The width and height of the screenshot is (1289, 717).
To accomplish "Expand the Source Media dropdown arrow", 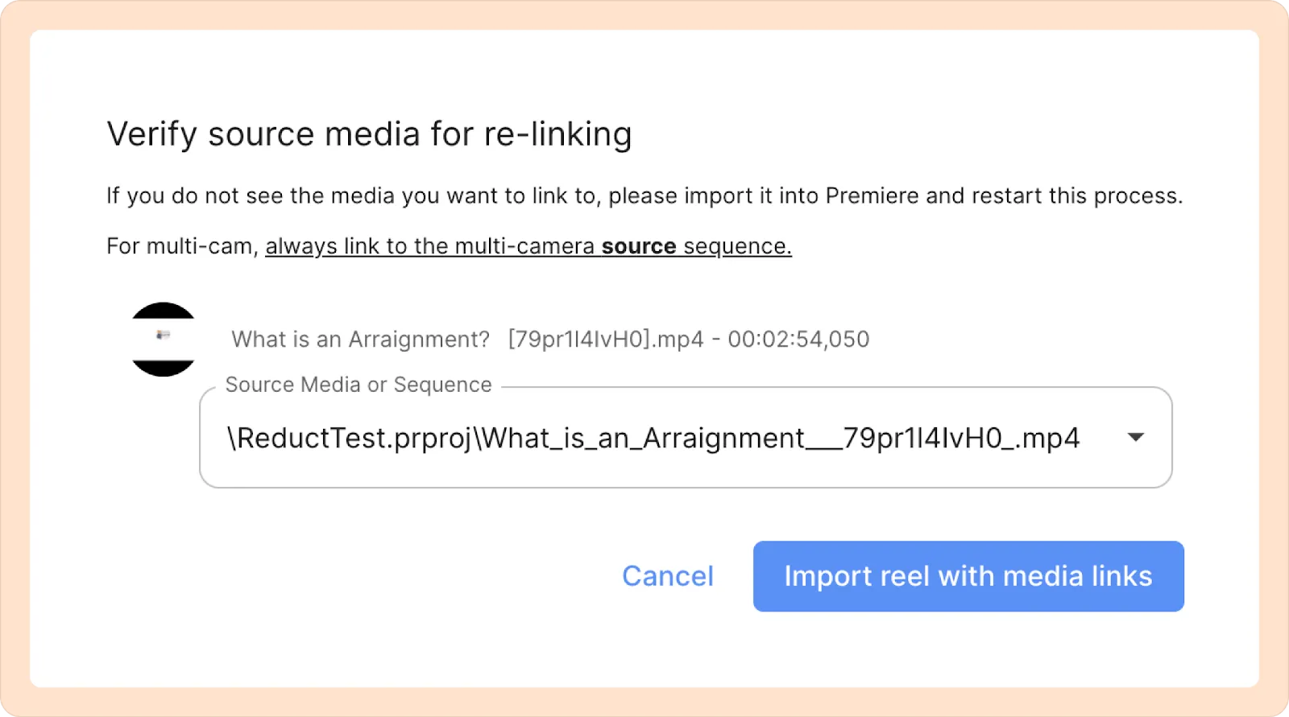I will (x=1135, y=438).
